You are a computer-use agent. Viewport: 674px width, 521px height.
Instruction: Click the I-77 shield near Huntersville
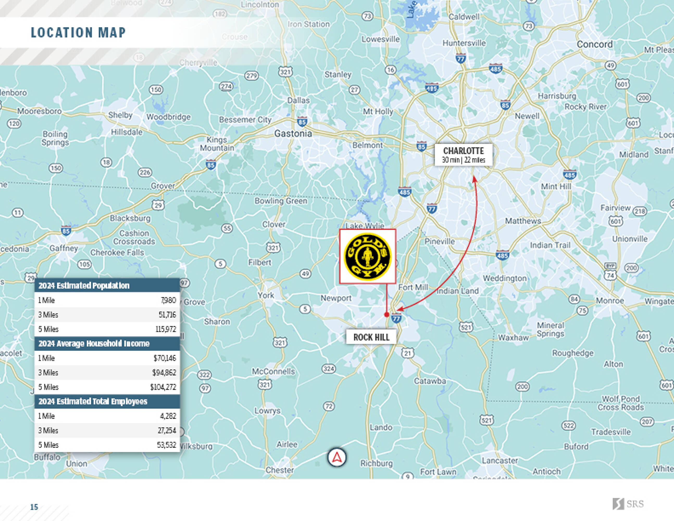coord(460,58)
